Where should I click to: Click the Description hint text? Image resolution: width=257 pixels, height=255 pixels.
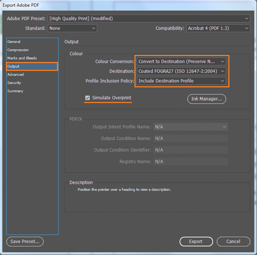tap(124, 189)
